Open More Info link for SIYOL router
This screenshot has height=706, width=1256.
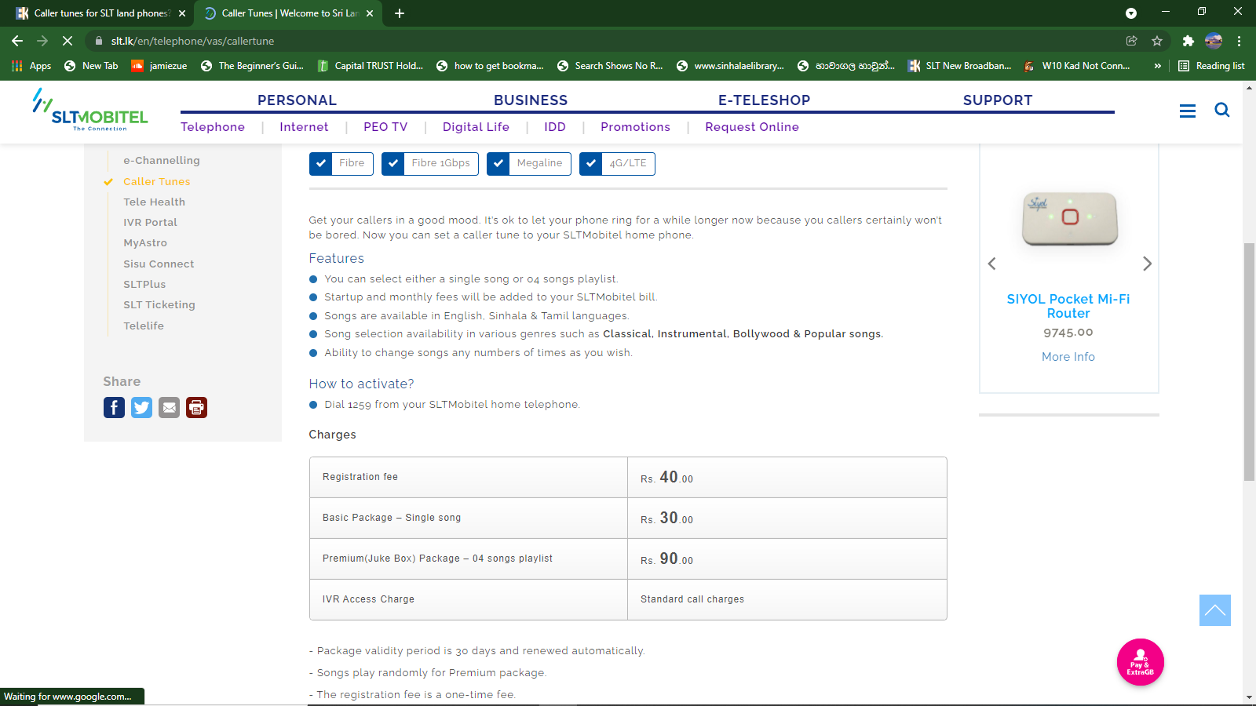click(x=1068, y=357)
